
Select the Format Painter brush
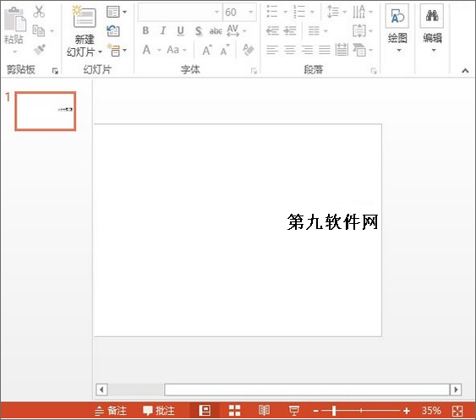[x=40, y=49]
